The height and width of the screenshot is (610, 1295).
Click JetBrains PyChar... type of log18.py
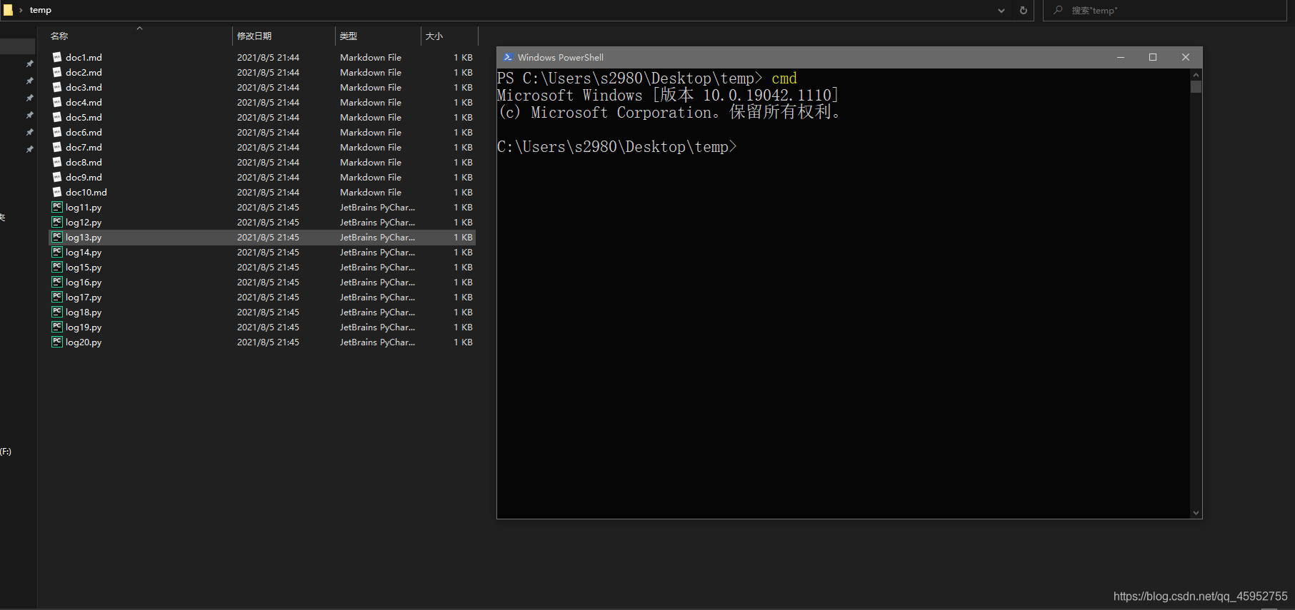click(377, 312)
